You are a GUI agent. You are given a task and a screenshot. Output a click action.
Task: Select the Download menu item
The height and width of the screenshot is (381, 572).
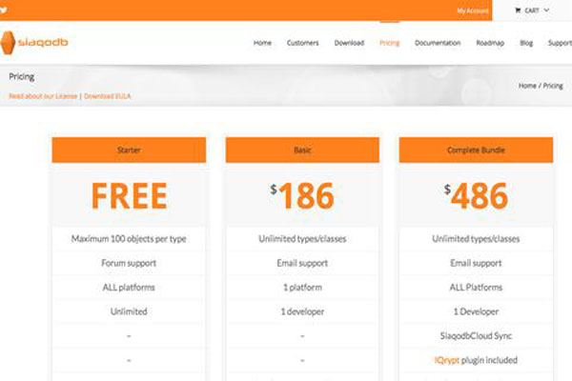click(349, 43)
